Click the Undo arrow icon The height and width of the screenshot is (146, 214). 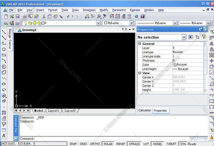tap(68, 16)
